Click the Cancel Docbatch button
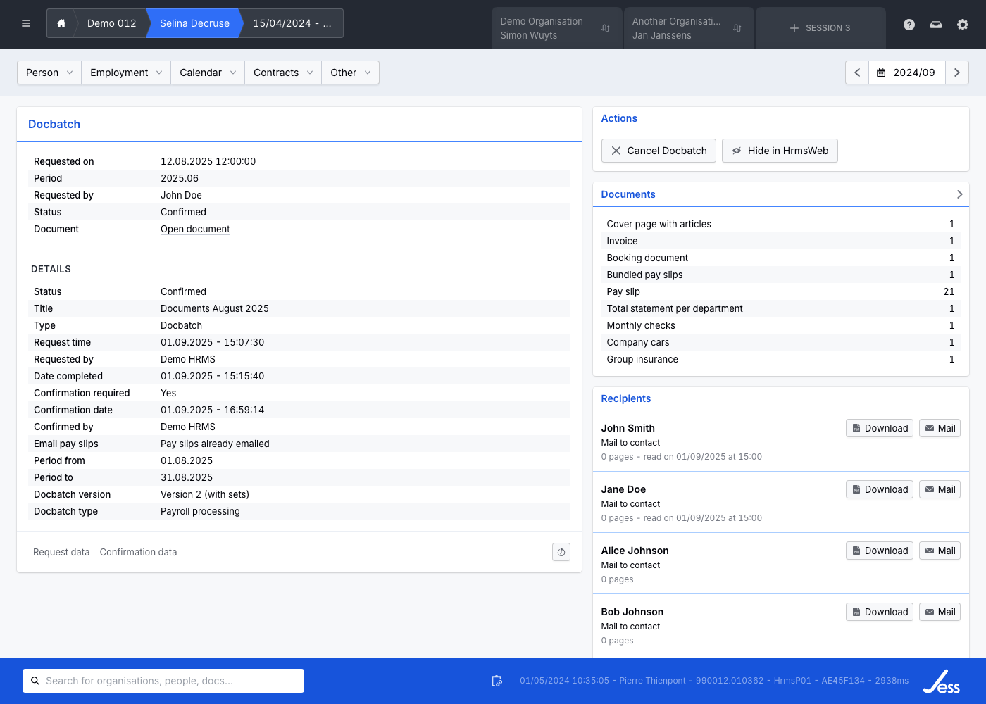986x704 pixels. coord(659,151)
